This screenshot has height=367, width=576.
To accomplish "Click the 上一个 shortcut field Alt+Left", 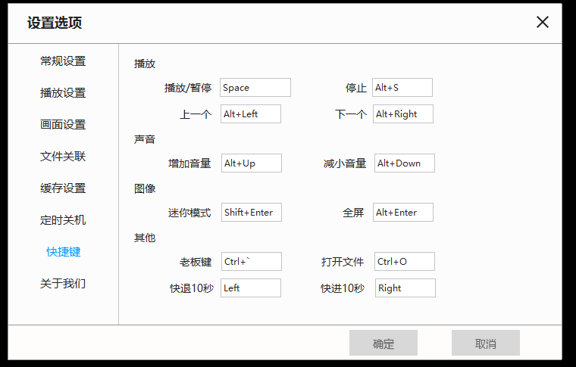I will (250, 114).
